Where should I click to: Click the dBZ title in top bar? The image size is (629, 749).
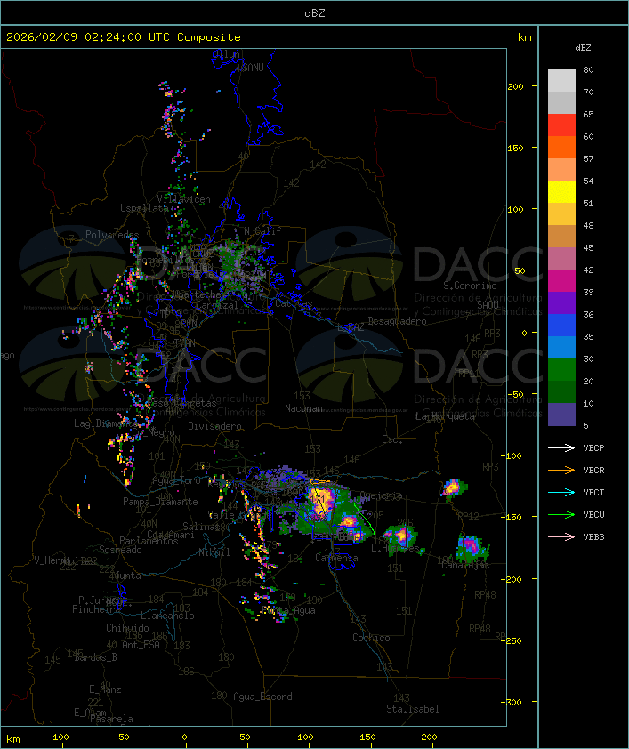315,12
